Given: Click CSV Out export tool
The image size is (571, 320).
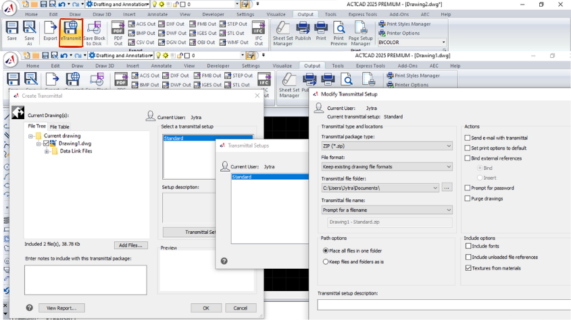Looking at the screenshot, I should (x=142, y=42).
